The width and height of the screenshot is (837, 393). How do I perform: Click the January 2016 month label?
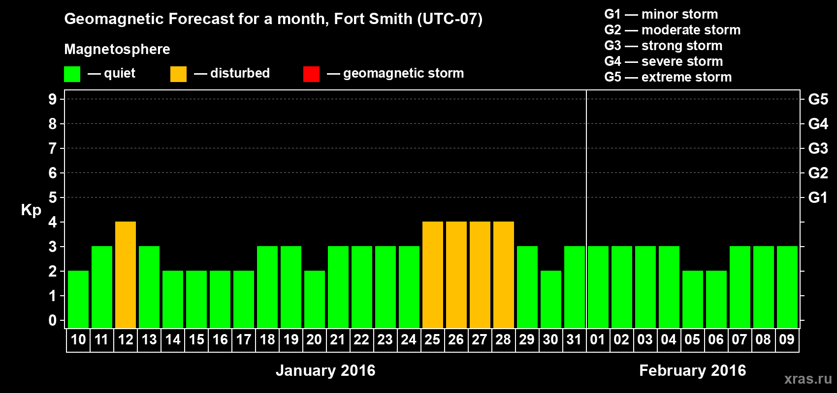click(325, 370)
